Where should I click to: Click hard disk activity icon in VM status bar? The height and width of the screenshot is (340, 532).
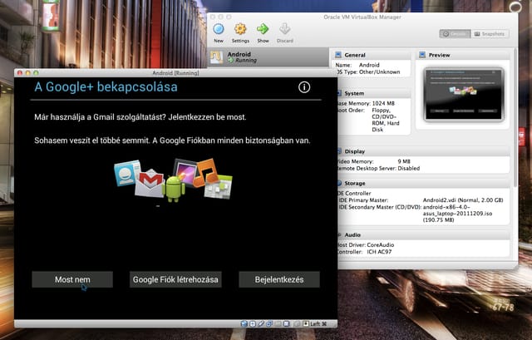tap(244, 323)
